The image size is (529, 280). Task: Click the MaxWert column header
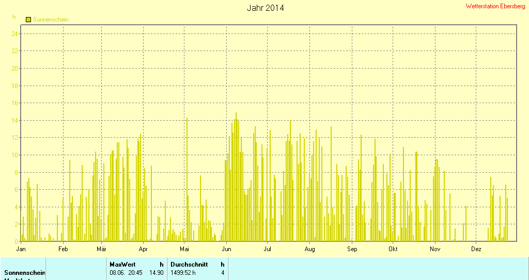tap(122, 264)
